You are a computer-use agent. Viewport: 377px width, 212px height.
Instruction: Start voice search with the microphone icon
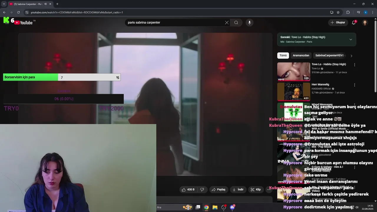click(x=249, y=23)
